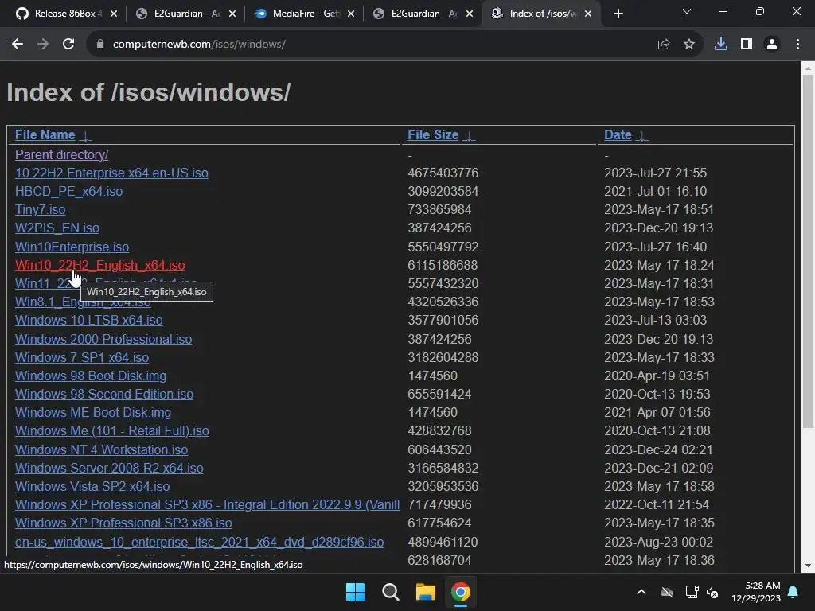Click Windows 2000 Professional.iso
Screen dimensions: 815x611
[x=103, y=339]
